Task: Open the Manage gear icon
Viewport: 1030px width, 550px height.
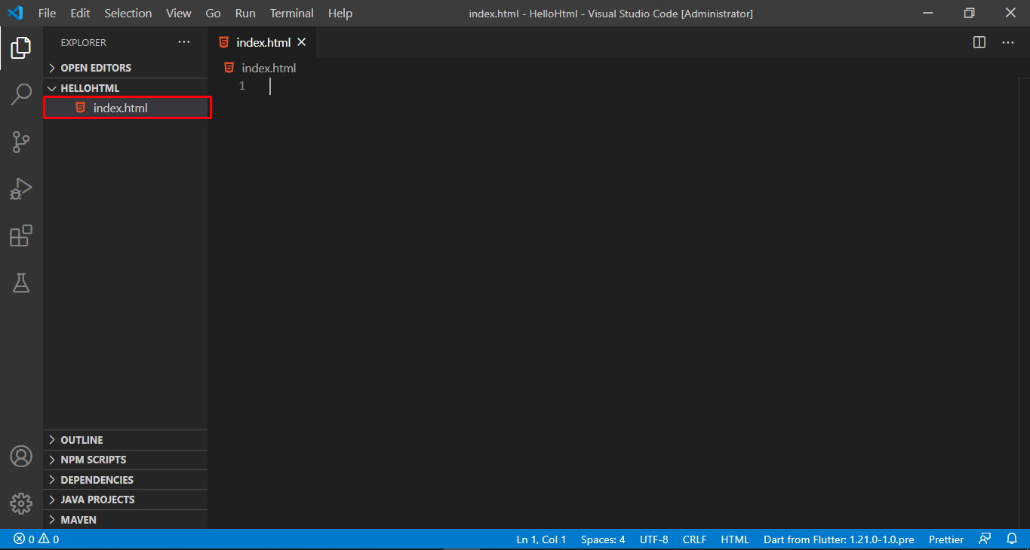Action: [21, 503]
